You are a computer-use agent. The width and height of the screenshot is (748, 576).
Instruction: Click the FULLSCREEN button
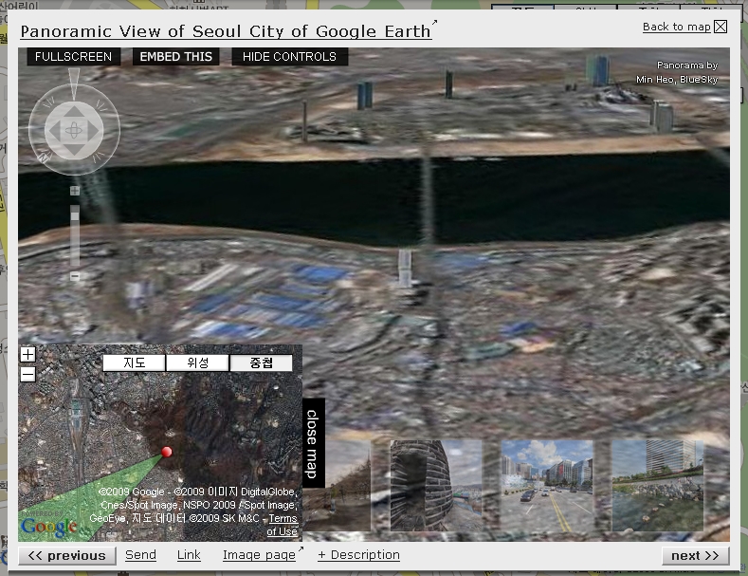pos(73,57)
